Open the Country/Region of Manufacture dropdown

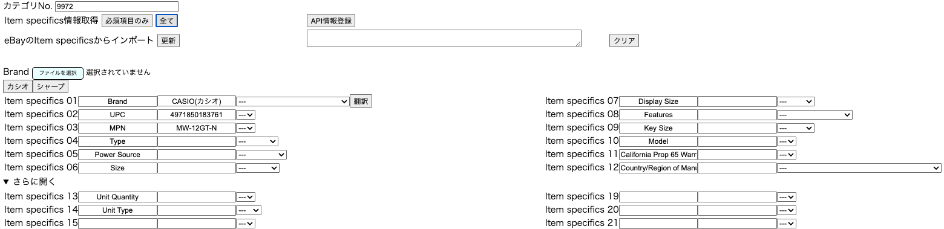point(859,168)
